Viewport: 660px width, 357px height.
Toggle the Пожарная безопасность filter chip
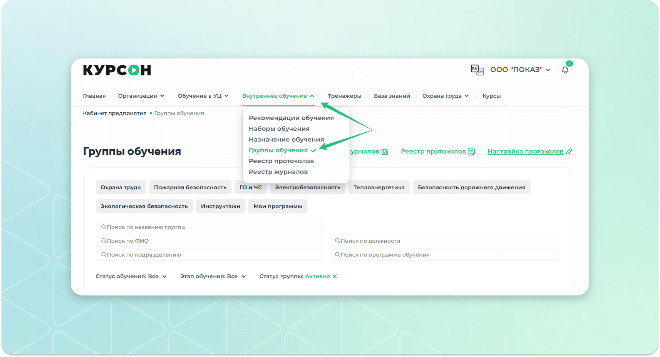pos(190,187)
